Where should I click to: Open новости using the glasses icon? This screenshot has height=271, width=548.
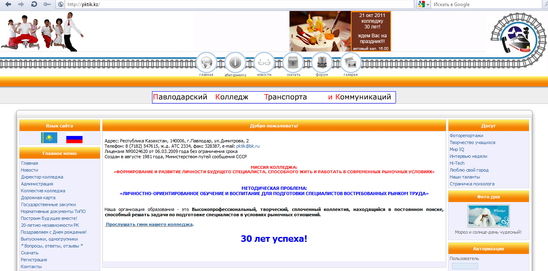264,63
